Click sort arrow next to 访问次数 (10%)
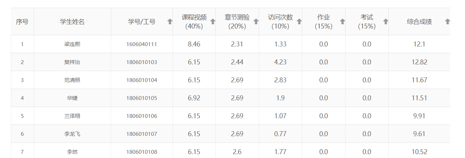 click(x=299, y=21)
